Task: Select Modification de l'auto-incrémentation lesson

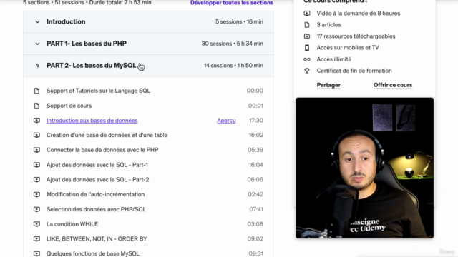Action: [x=95, y=194]
